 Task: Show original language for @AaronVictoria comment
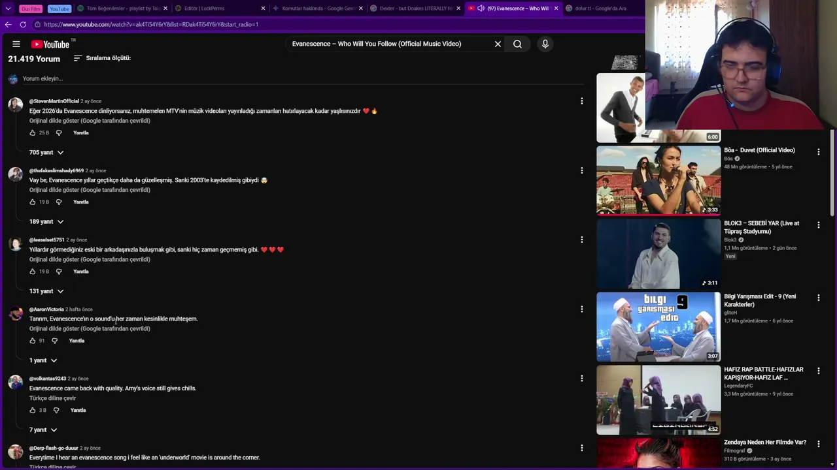point(90,328)
